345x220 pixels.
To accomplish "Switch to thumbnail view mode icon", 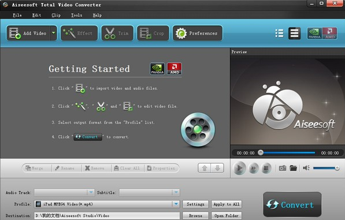I will pos(294,33).
